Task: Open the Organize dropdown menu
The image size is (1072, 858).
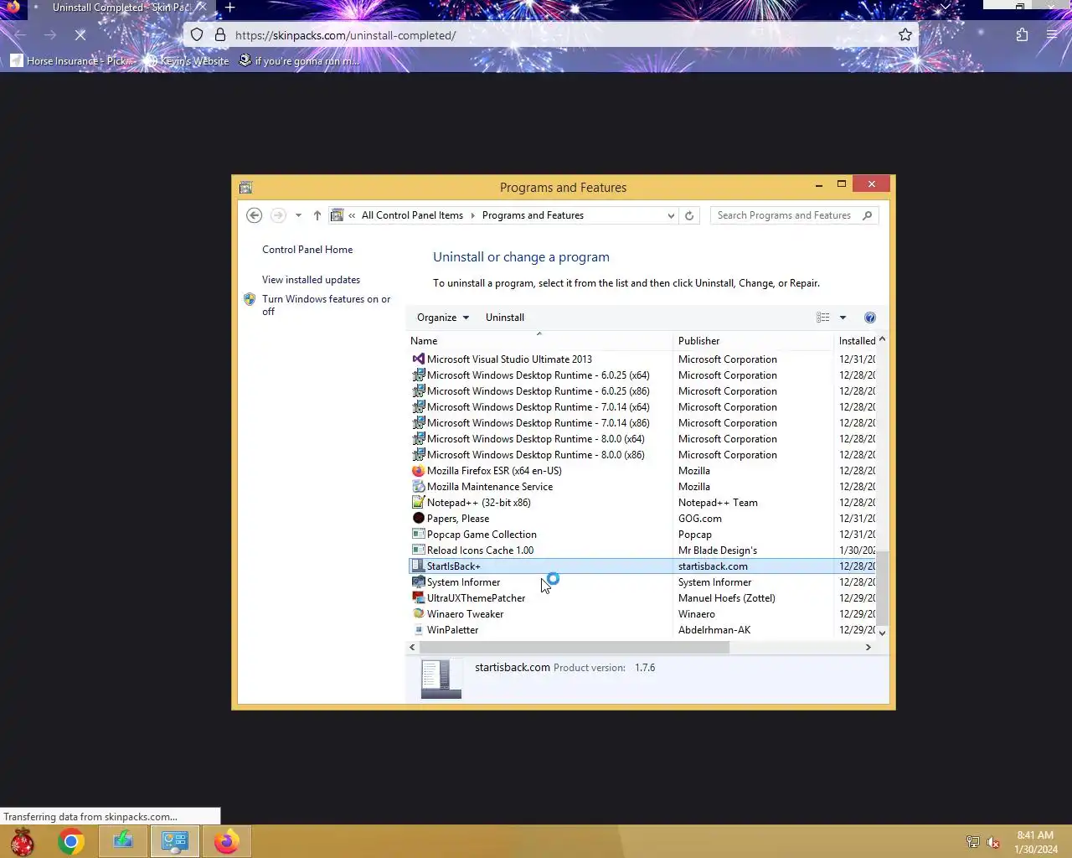Action: tap(443, 318)
